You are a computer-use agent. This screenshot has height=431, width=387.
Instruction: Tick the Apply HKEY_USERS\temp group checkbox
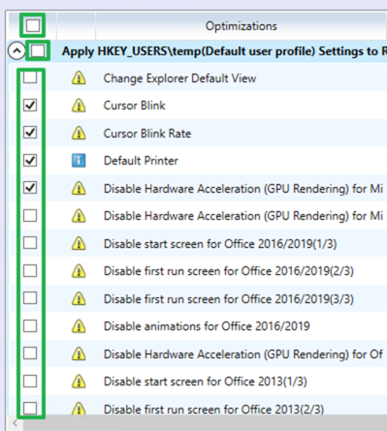click(x=38, y=50)
